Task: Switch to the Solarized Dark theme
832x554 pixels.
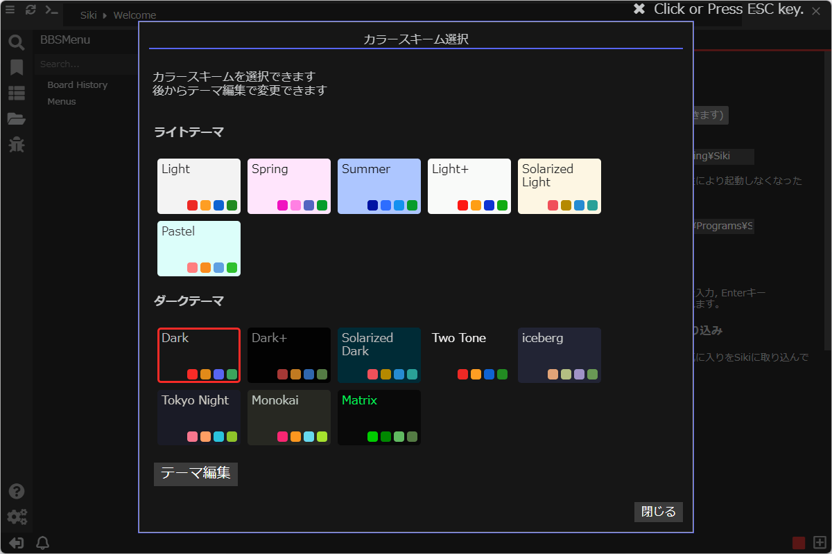Action: pos(379,355)
